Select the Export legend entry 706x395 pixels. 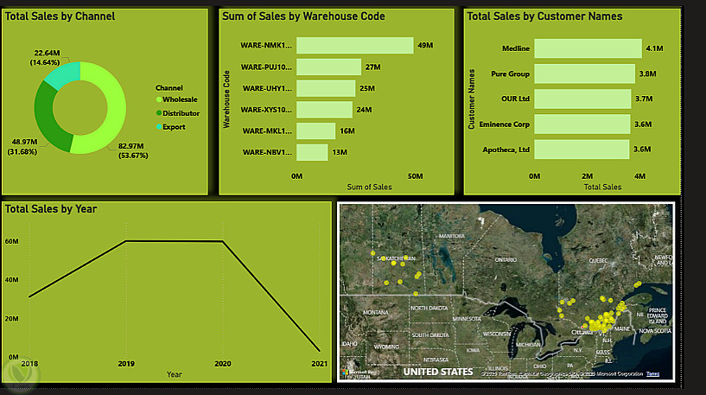click(170, 127)
